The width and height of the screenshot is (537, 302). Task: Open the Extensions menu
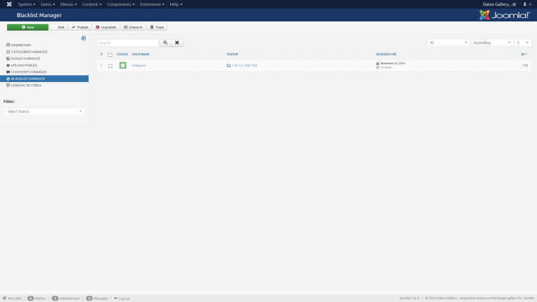(x=152, y=4)
